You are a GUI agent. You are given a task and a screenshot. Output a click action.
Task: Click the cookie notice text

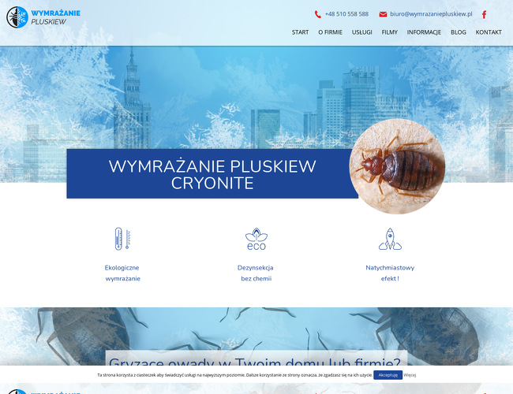coord(234,375)
